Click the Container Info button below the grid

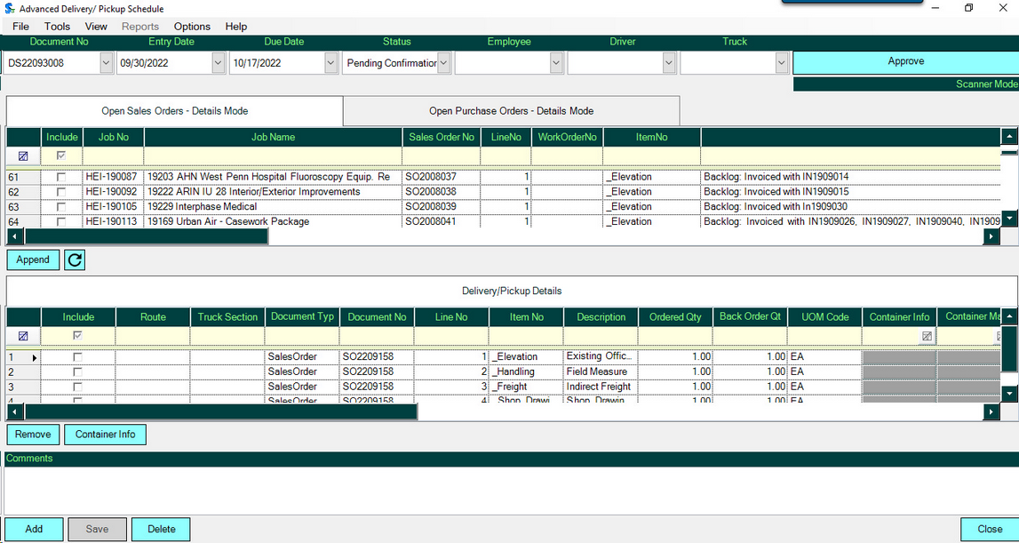coord(105,435)
